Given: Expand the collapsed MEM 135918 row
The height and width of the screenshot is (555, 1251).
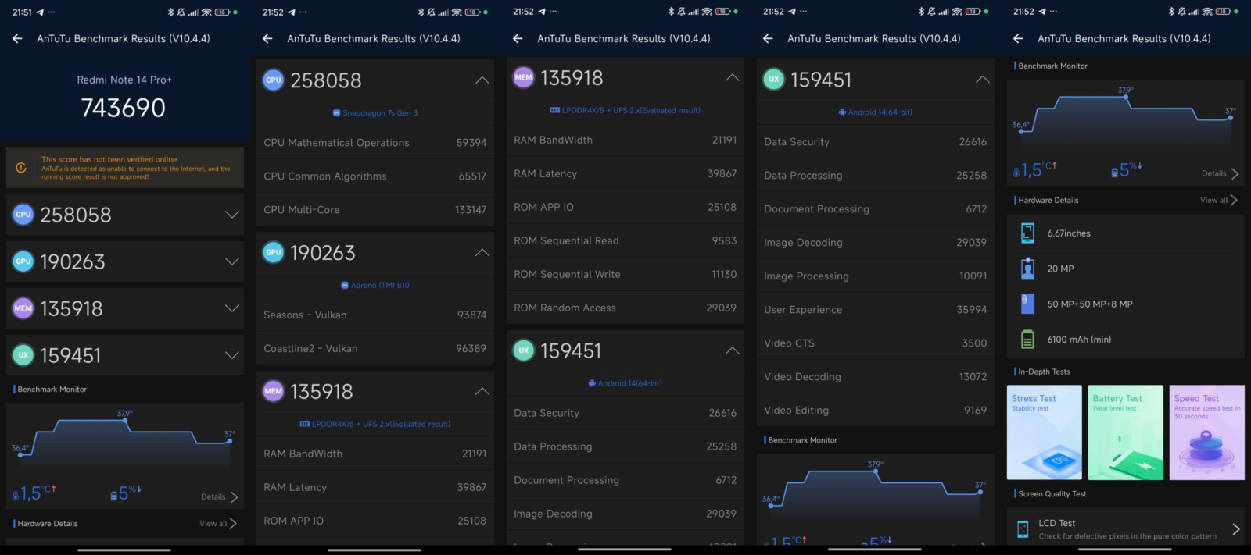Looking at the screenshot, I should [231, 308].
